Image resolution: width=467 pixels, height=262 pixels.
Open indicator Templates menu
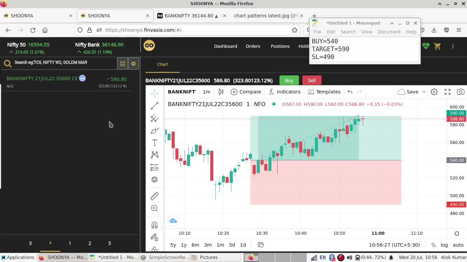[324, 92]
